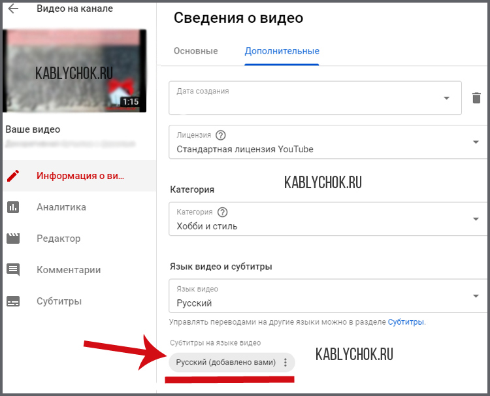This screenshot has height=396, width=490.
Task: Click the Субтитры link in hint text
Action: pyautogui.click(x=406, y=322)
